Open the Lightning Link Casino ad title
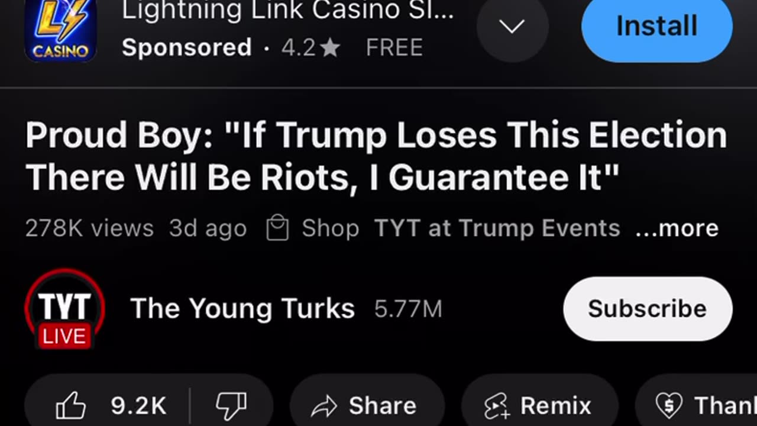The width and height of the screenshot is (757, 426). coord(288,11)
